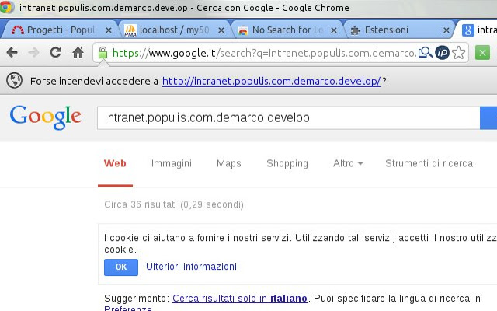
Task: Open the Ulteriori informazioni link
Action: pyautogui.click(x=191, y=267)
